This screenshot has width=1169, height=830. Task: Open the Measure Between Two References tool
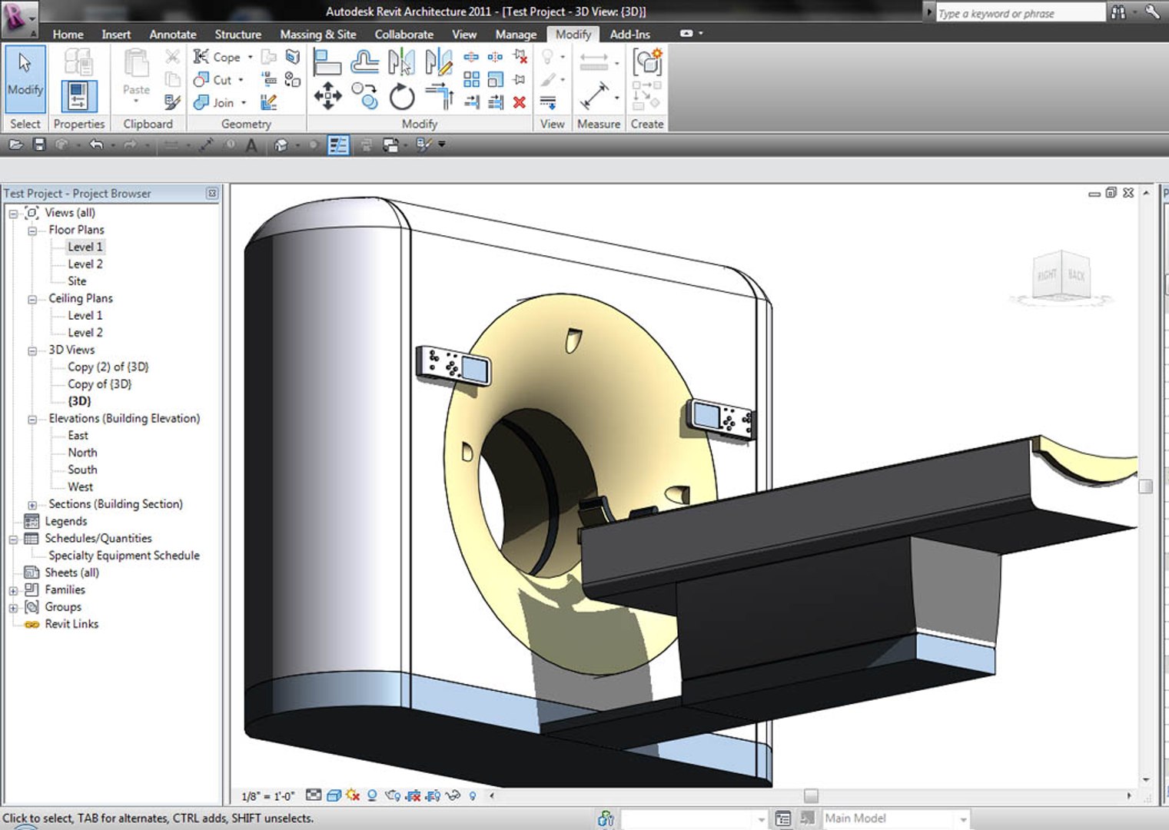point(594,95)
